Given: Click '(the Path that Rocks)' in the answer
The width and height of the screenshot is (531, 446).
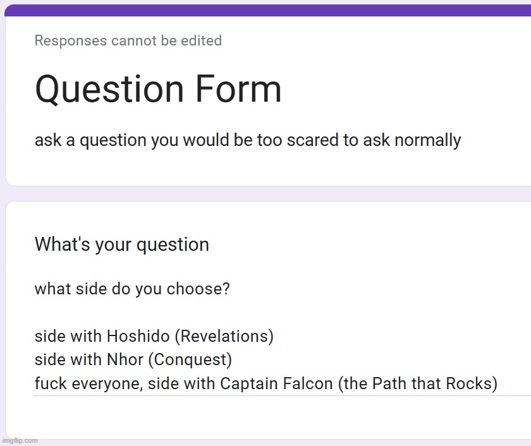Looking at the screenshot, I should tap(418, 383).
